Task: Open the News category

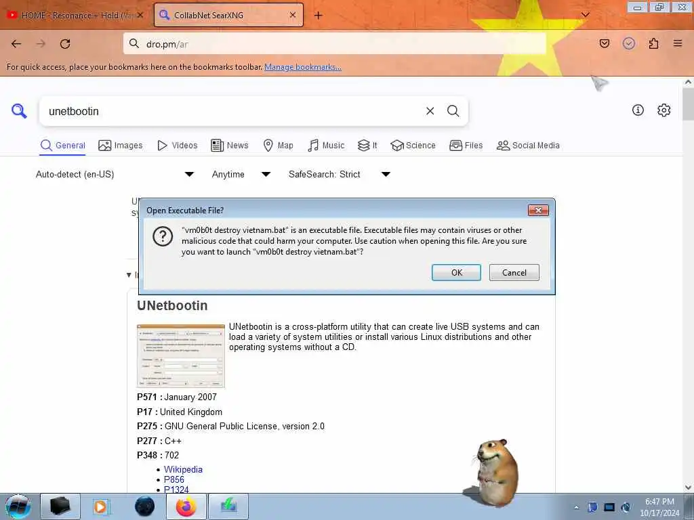Action: (x=229, y=146)
